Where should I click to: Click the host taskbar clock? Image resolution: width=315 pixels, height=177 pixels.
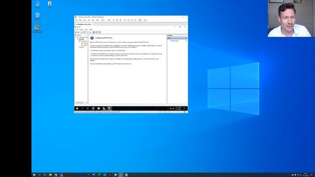coord(306,175)
